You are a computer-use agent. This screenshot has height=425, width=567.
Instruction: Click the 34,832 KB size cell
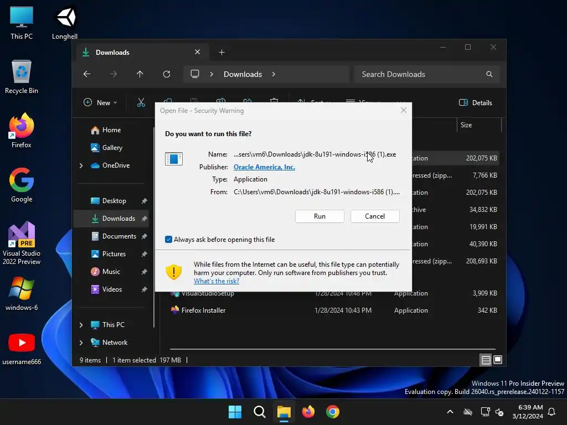coord(483,210)
